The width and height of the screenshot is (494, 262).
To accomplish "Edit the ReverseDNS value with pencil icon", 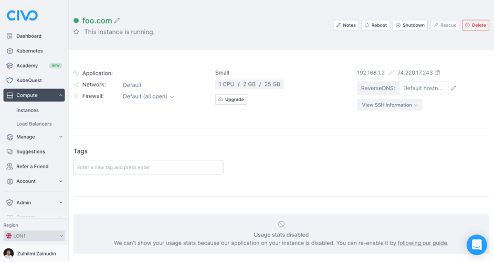I will pyautogui.click(x=454, y=88).
